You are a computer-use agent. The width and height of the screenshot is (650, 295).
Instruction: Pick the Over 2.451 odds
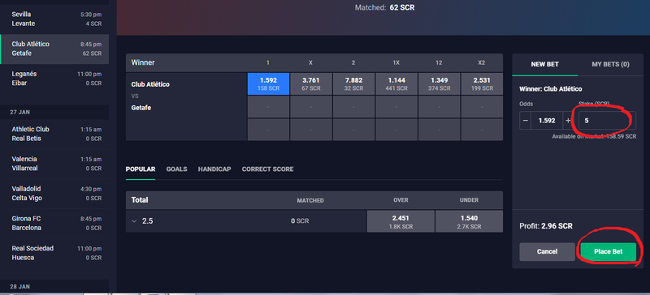401,221
